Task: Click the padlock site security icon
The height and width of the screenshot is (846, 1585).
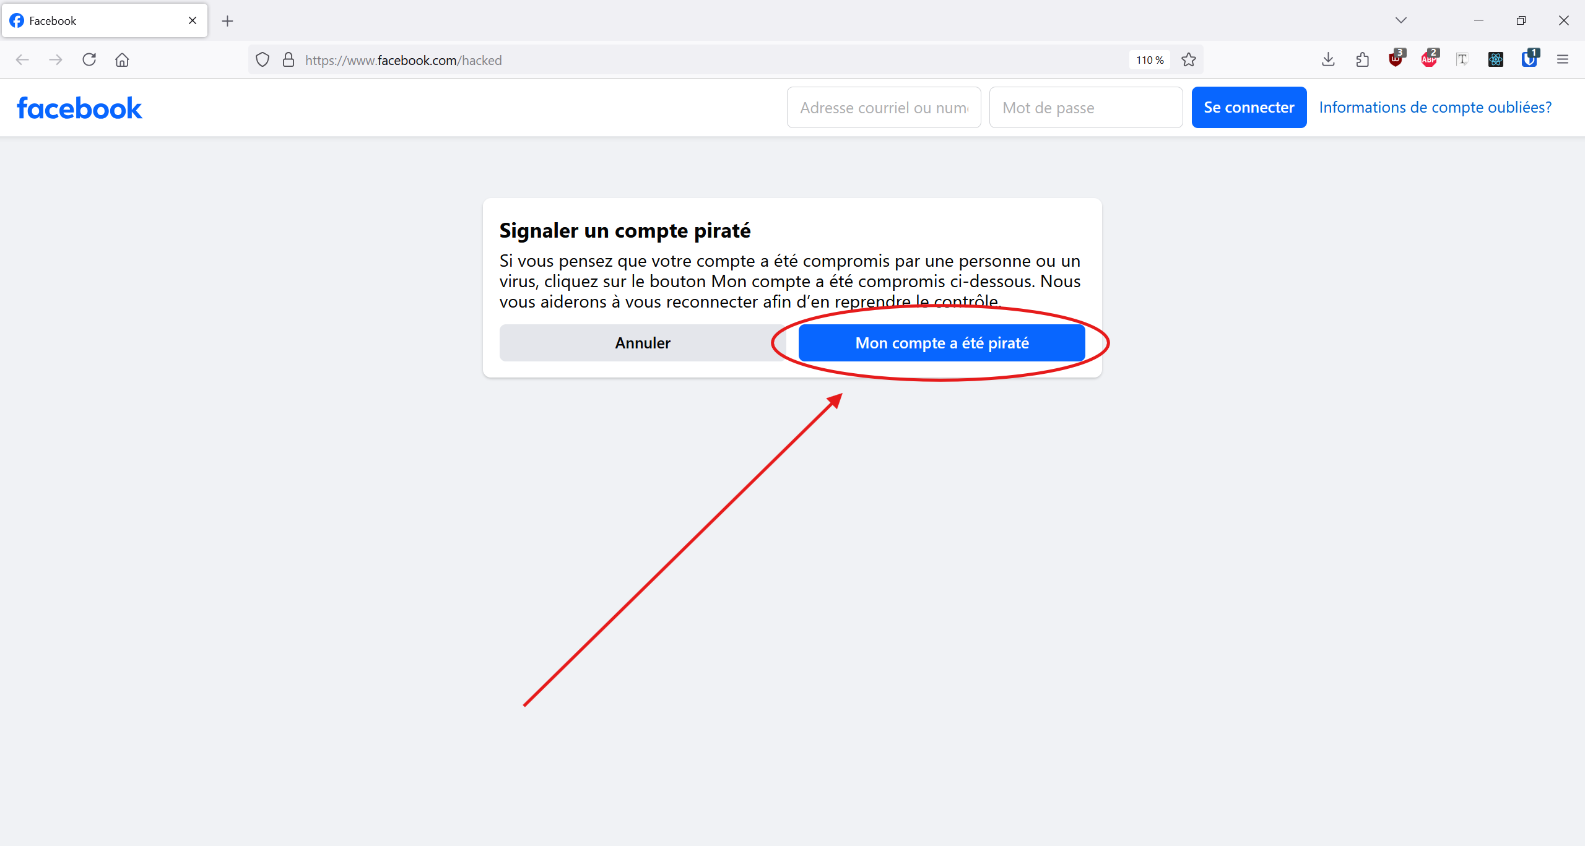Action: click(x=289, y=60)
